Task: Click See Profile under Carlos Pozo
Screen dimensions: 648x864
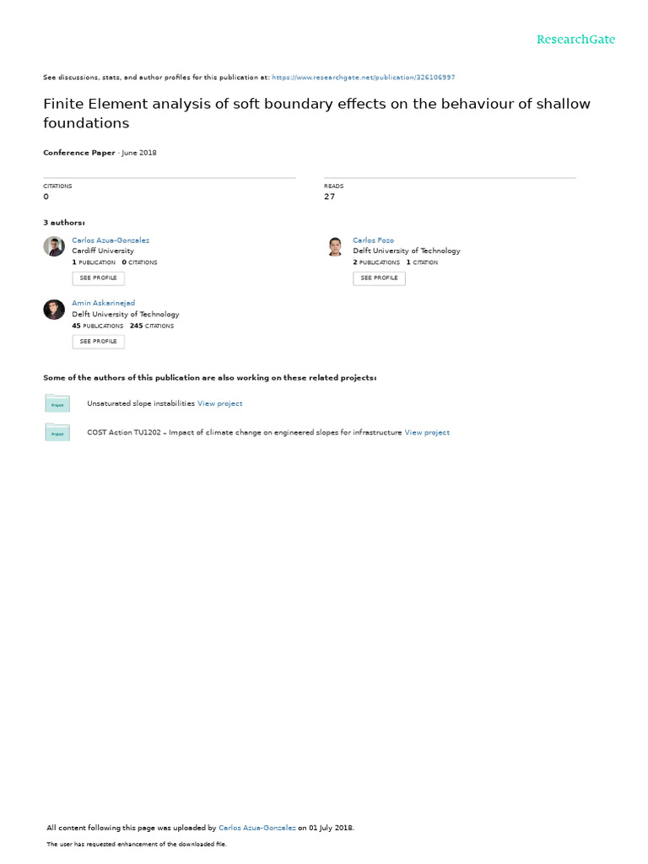Action: tap(379, 278)
